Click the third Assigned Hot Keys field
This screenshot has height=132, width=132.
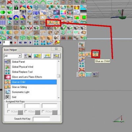[49, 106]
